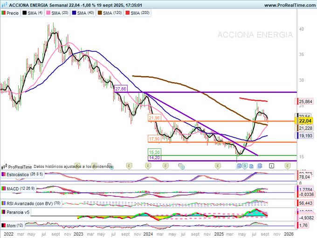Click the 21,98 level label
This screenshot has height=238, width=317.
[x=154, y=118]
